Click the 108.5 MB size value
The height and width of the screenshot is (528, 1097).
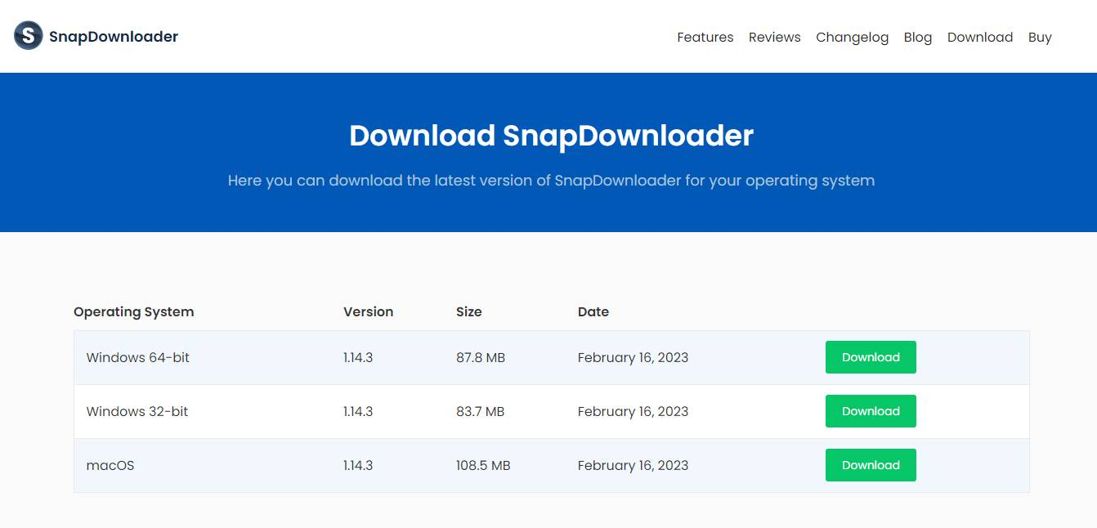point(483,465)
